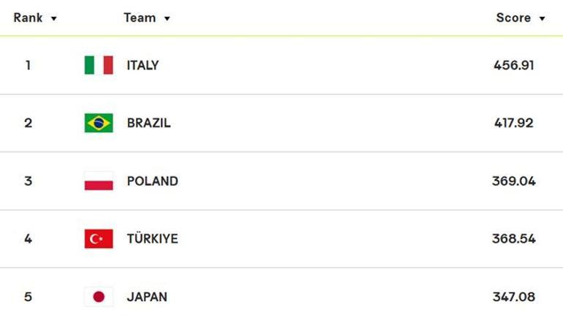Sort table by Team arrow
Viewport: 563px width, 318px height.
tap(167, 19)
